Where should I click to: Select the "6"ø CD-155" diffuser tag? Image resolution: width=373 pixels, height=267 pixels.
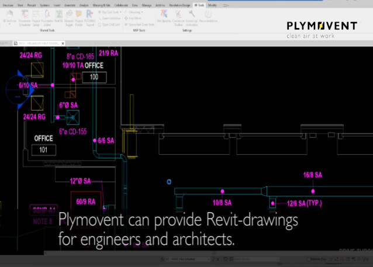click(x=73, y=131)
